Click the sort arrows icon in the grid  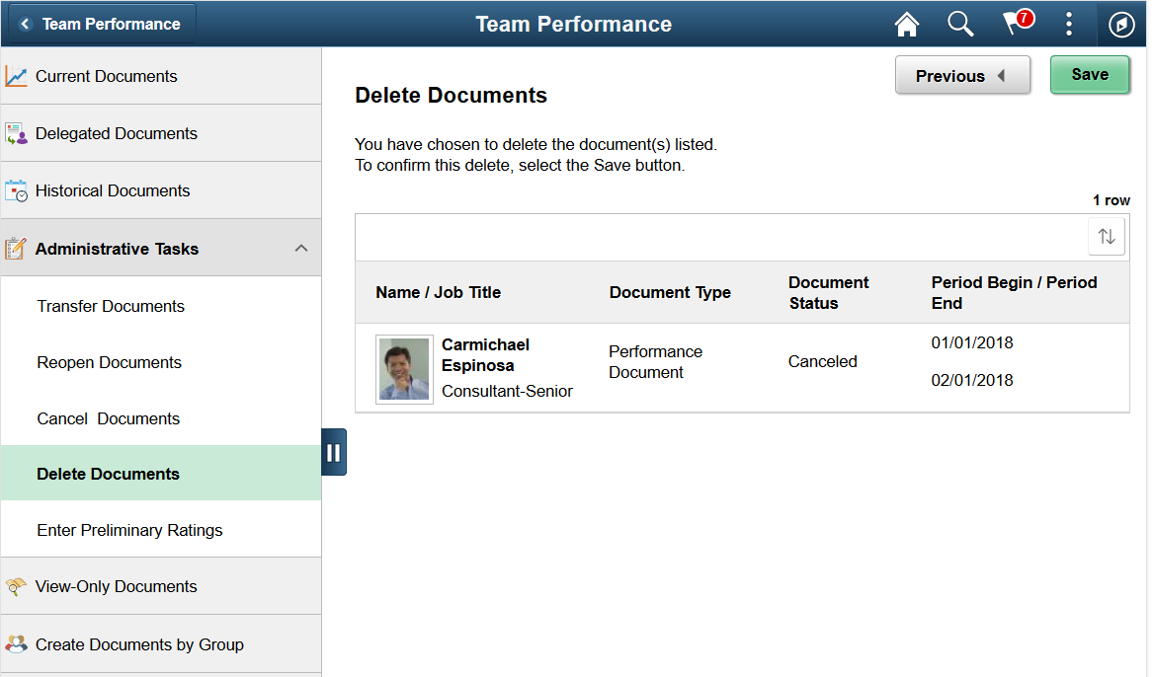pyautogui.click(x=1107, y=237)
